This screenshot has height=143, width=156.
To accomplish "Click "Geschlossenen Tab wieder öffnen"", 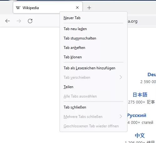I will click(93, 126).
